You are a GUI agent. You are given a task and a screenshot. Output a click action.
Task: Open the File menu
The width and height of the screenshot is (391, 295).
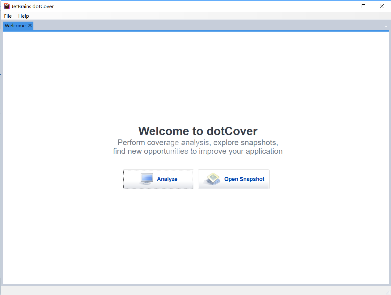click(x=8, y=16)
